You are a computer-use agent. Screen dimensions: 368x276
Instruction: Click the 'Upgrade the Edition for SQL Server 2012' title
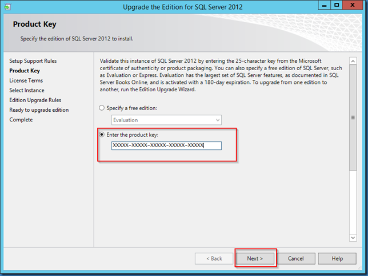click(x=183, y=7)
